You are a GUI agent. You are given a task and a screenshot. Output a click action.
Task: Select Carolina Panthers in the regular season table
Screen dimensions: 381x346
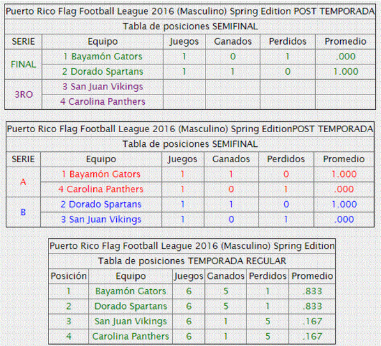point(130,336)
